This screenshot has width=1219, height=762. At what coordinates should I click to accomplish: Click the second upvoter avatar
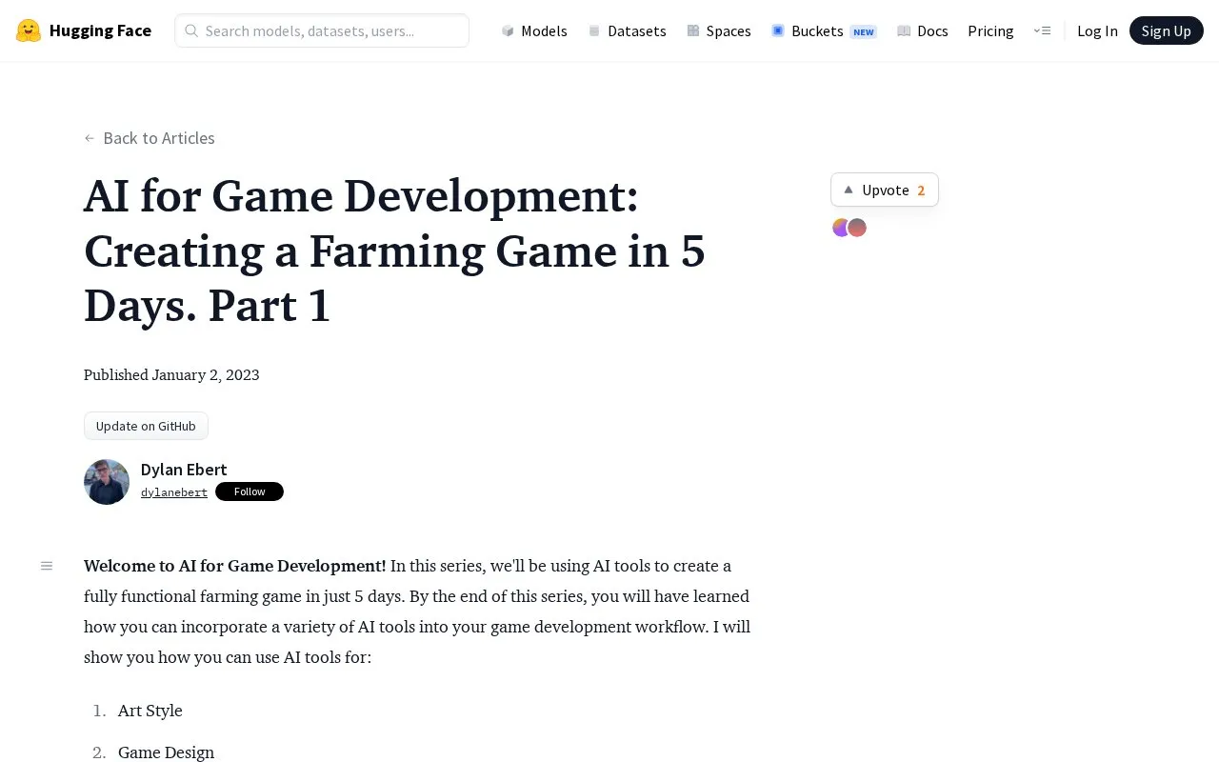coord(857,228)
